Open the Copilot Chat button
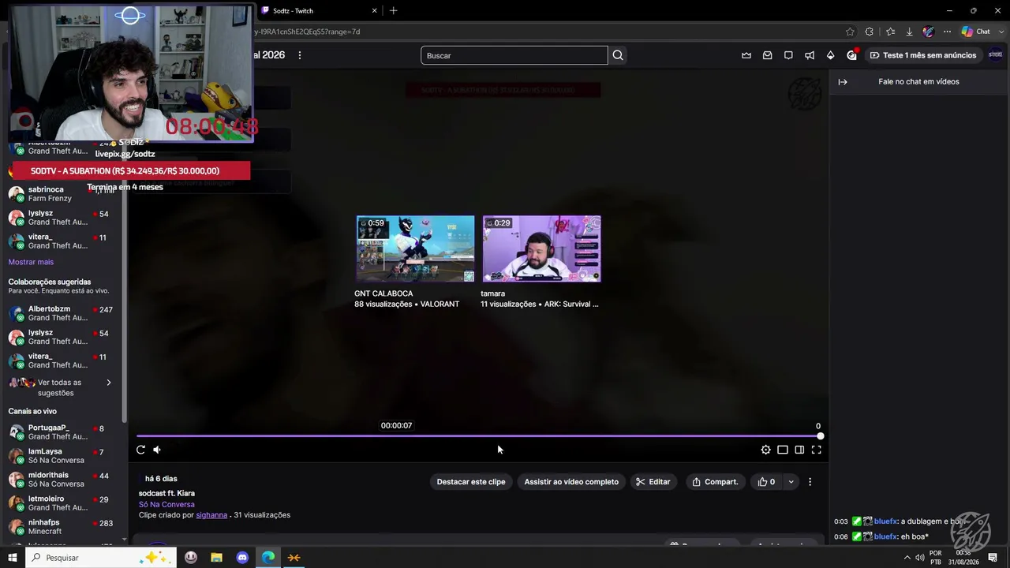1010x568 pixels. [976, 32]
